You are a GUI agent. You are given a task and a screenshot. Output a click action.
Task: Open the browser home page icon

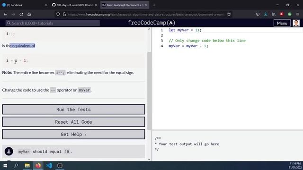click(29, 14)
